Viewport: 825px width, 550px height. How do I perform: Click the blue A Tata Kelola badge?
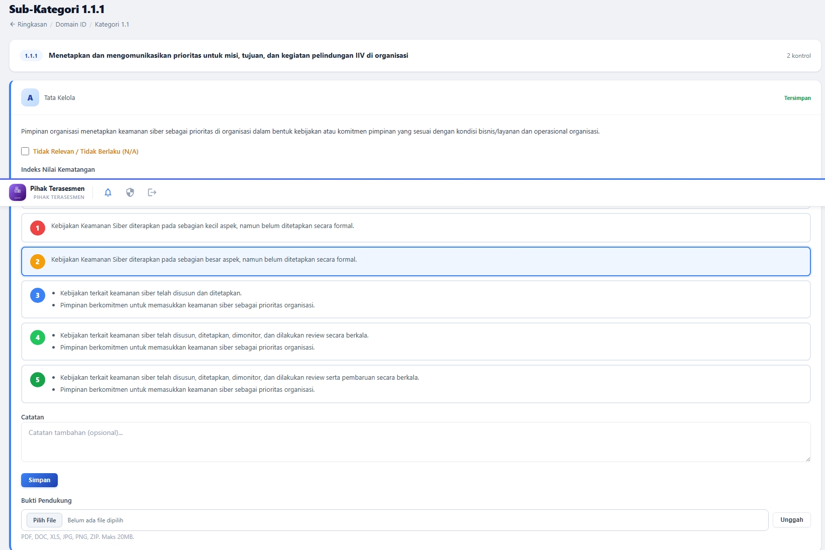coord(30,98)
